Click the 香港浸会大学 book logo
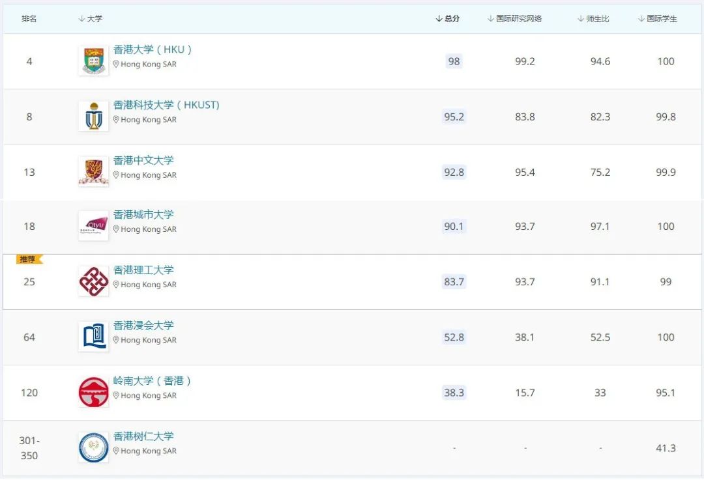 coord(93,337)
